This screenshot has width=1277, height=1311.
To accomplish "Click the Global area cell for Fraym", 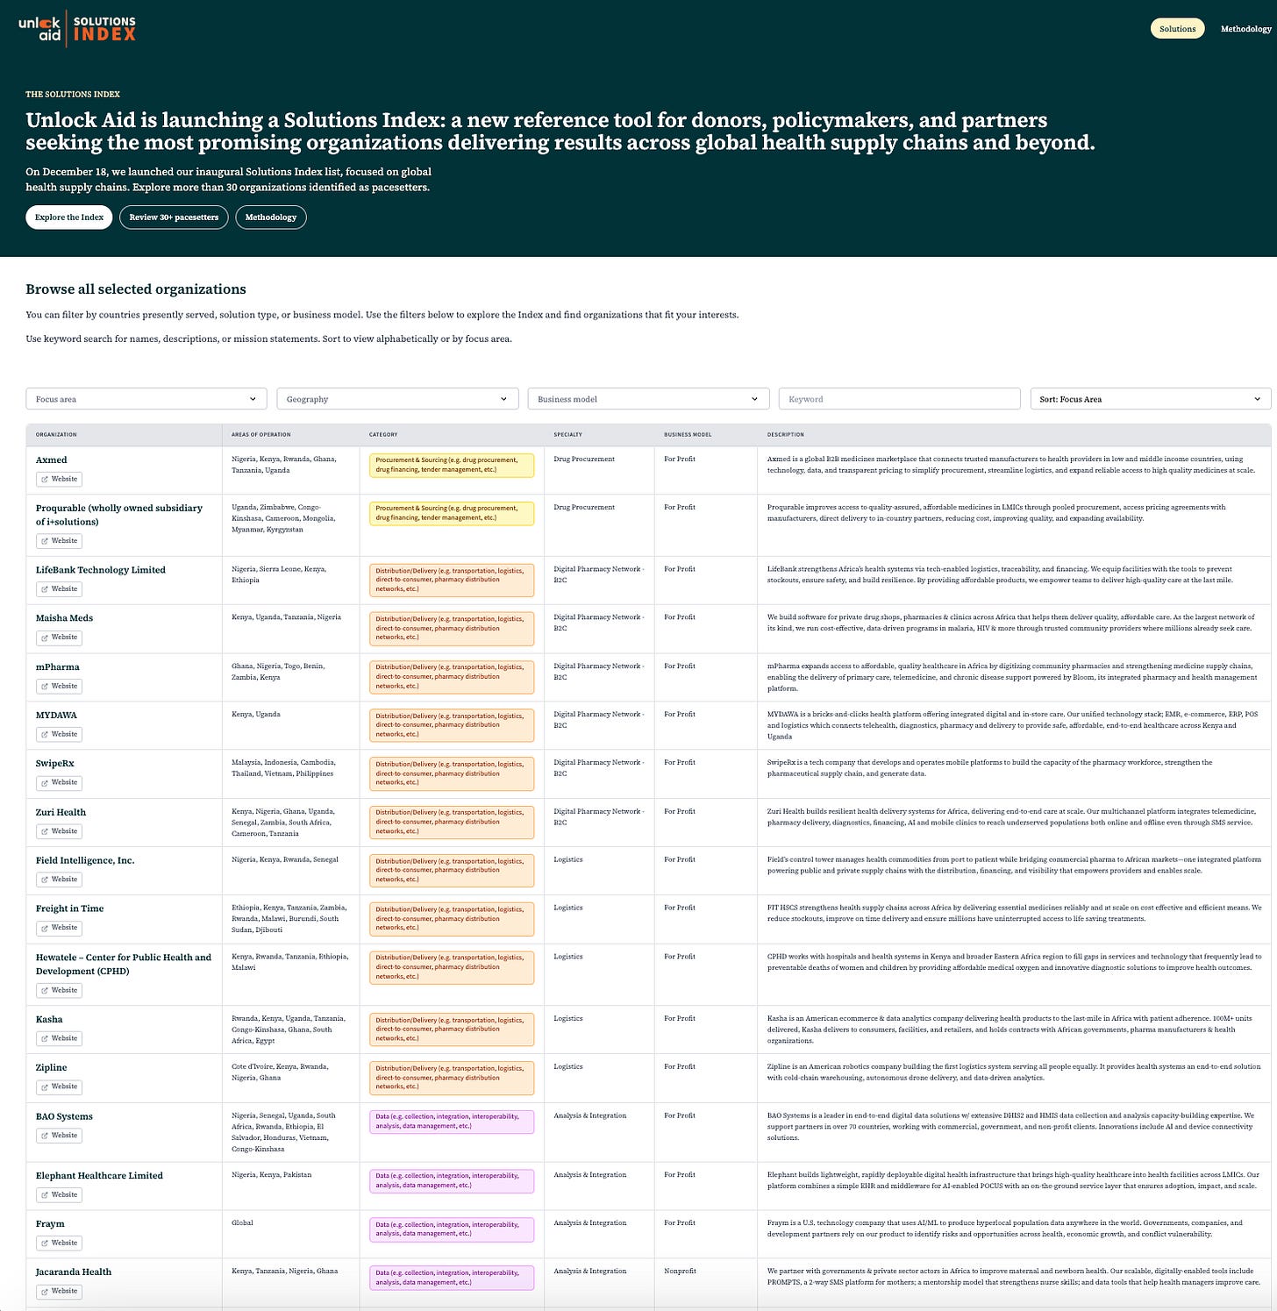I will click(242, 1223).
